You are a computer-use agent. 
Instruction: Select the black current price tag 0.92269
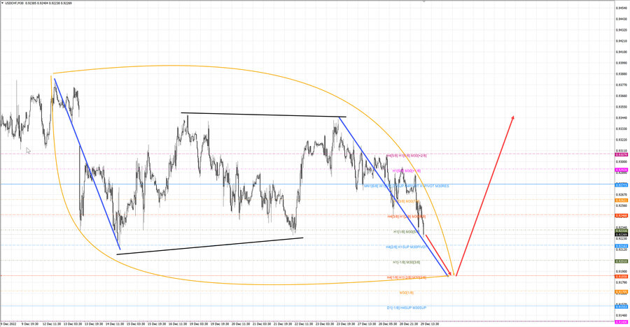click(621, 234)
